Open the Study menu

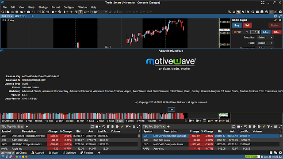click(31, 8)
